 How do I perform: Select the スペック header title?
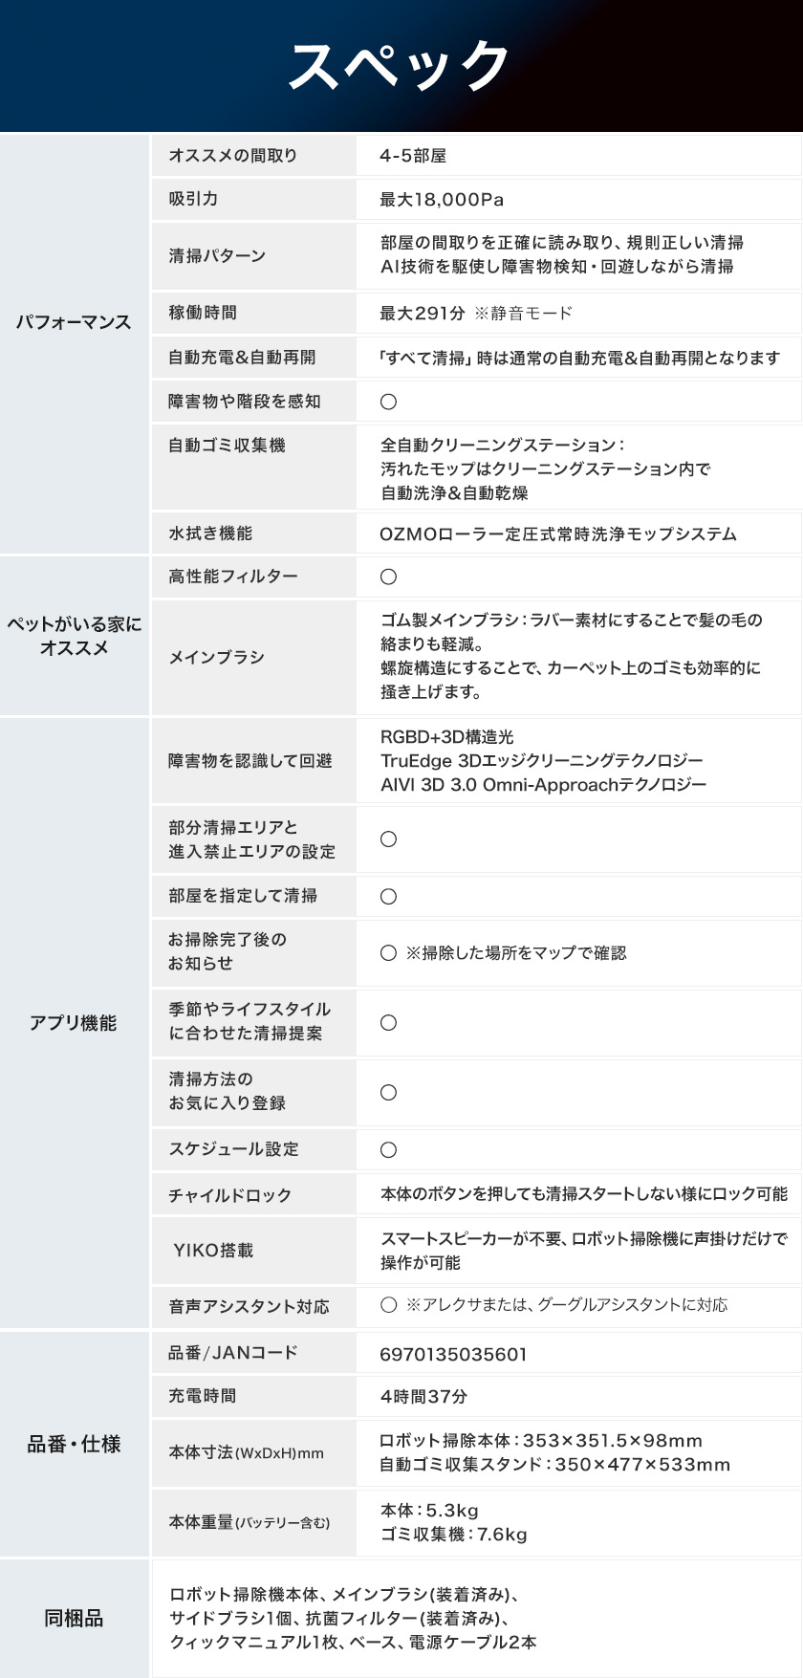tap(401, 67)
